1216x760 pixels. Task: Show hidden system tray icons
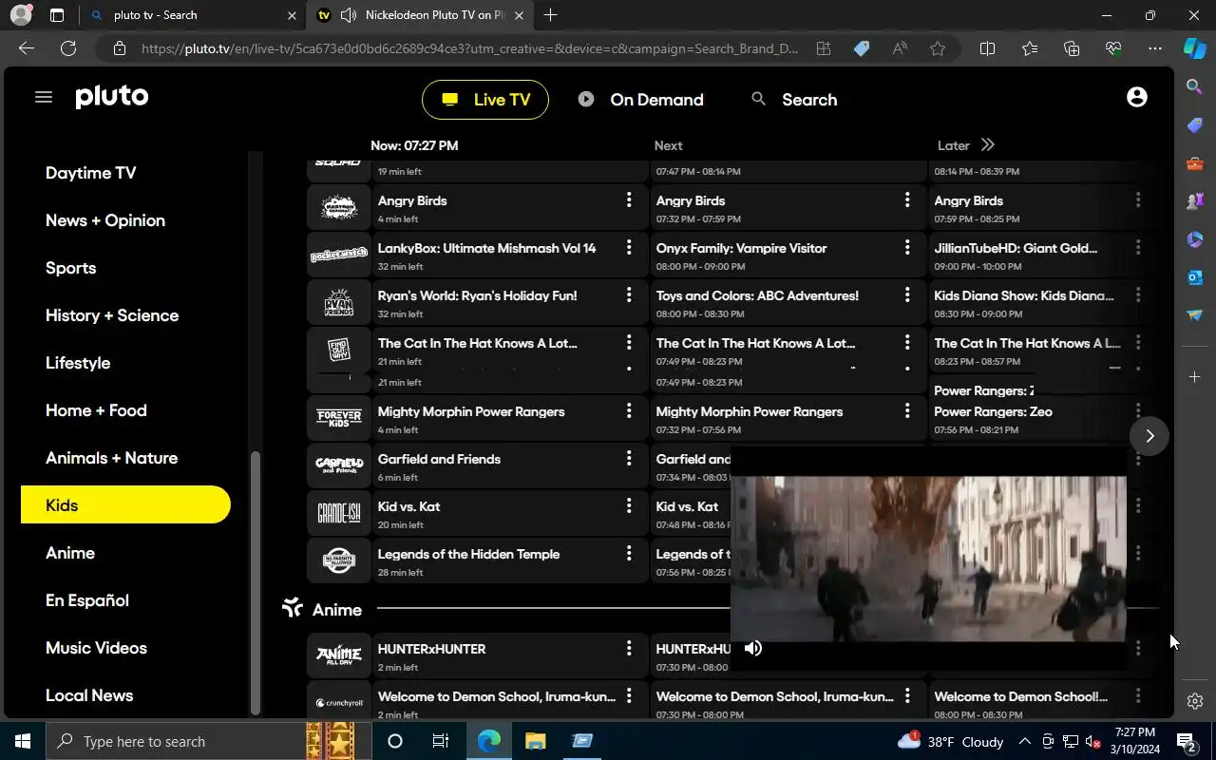pyautogui.click(x=1024, y=741)
